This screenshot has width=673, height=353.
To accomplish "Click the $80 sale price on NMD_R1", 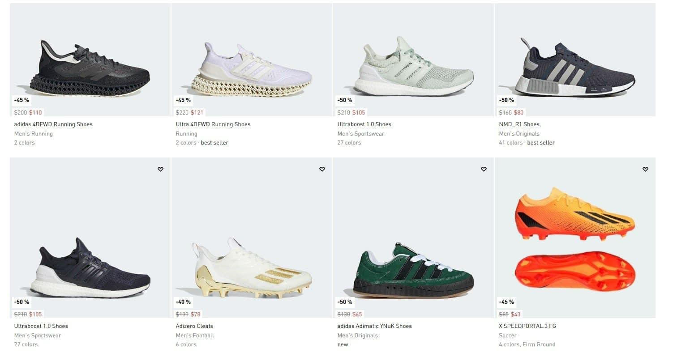I will click(x=519, y=113).
